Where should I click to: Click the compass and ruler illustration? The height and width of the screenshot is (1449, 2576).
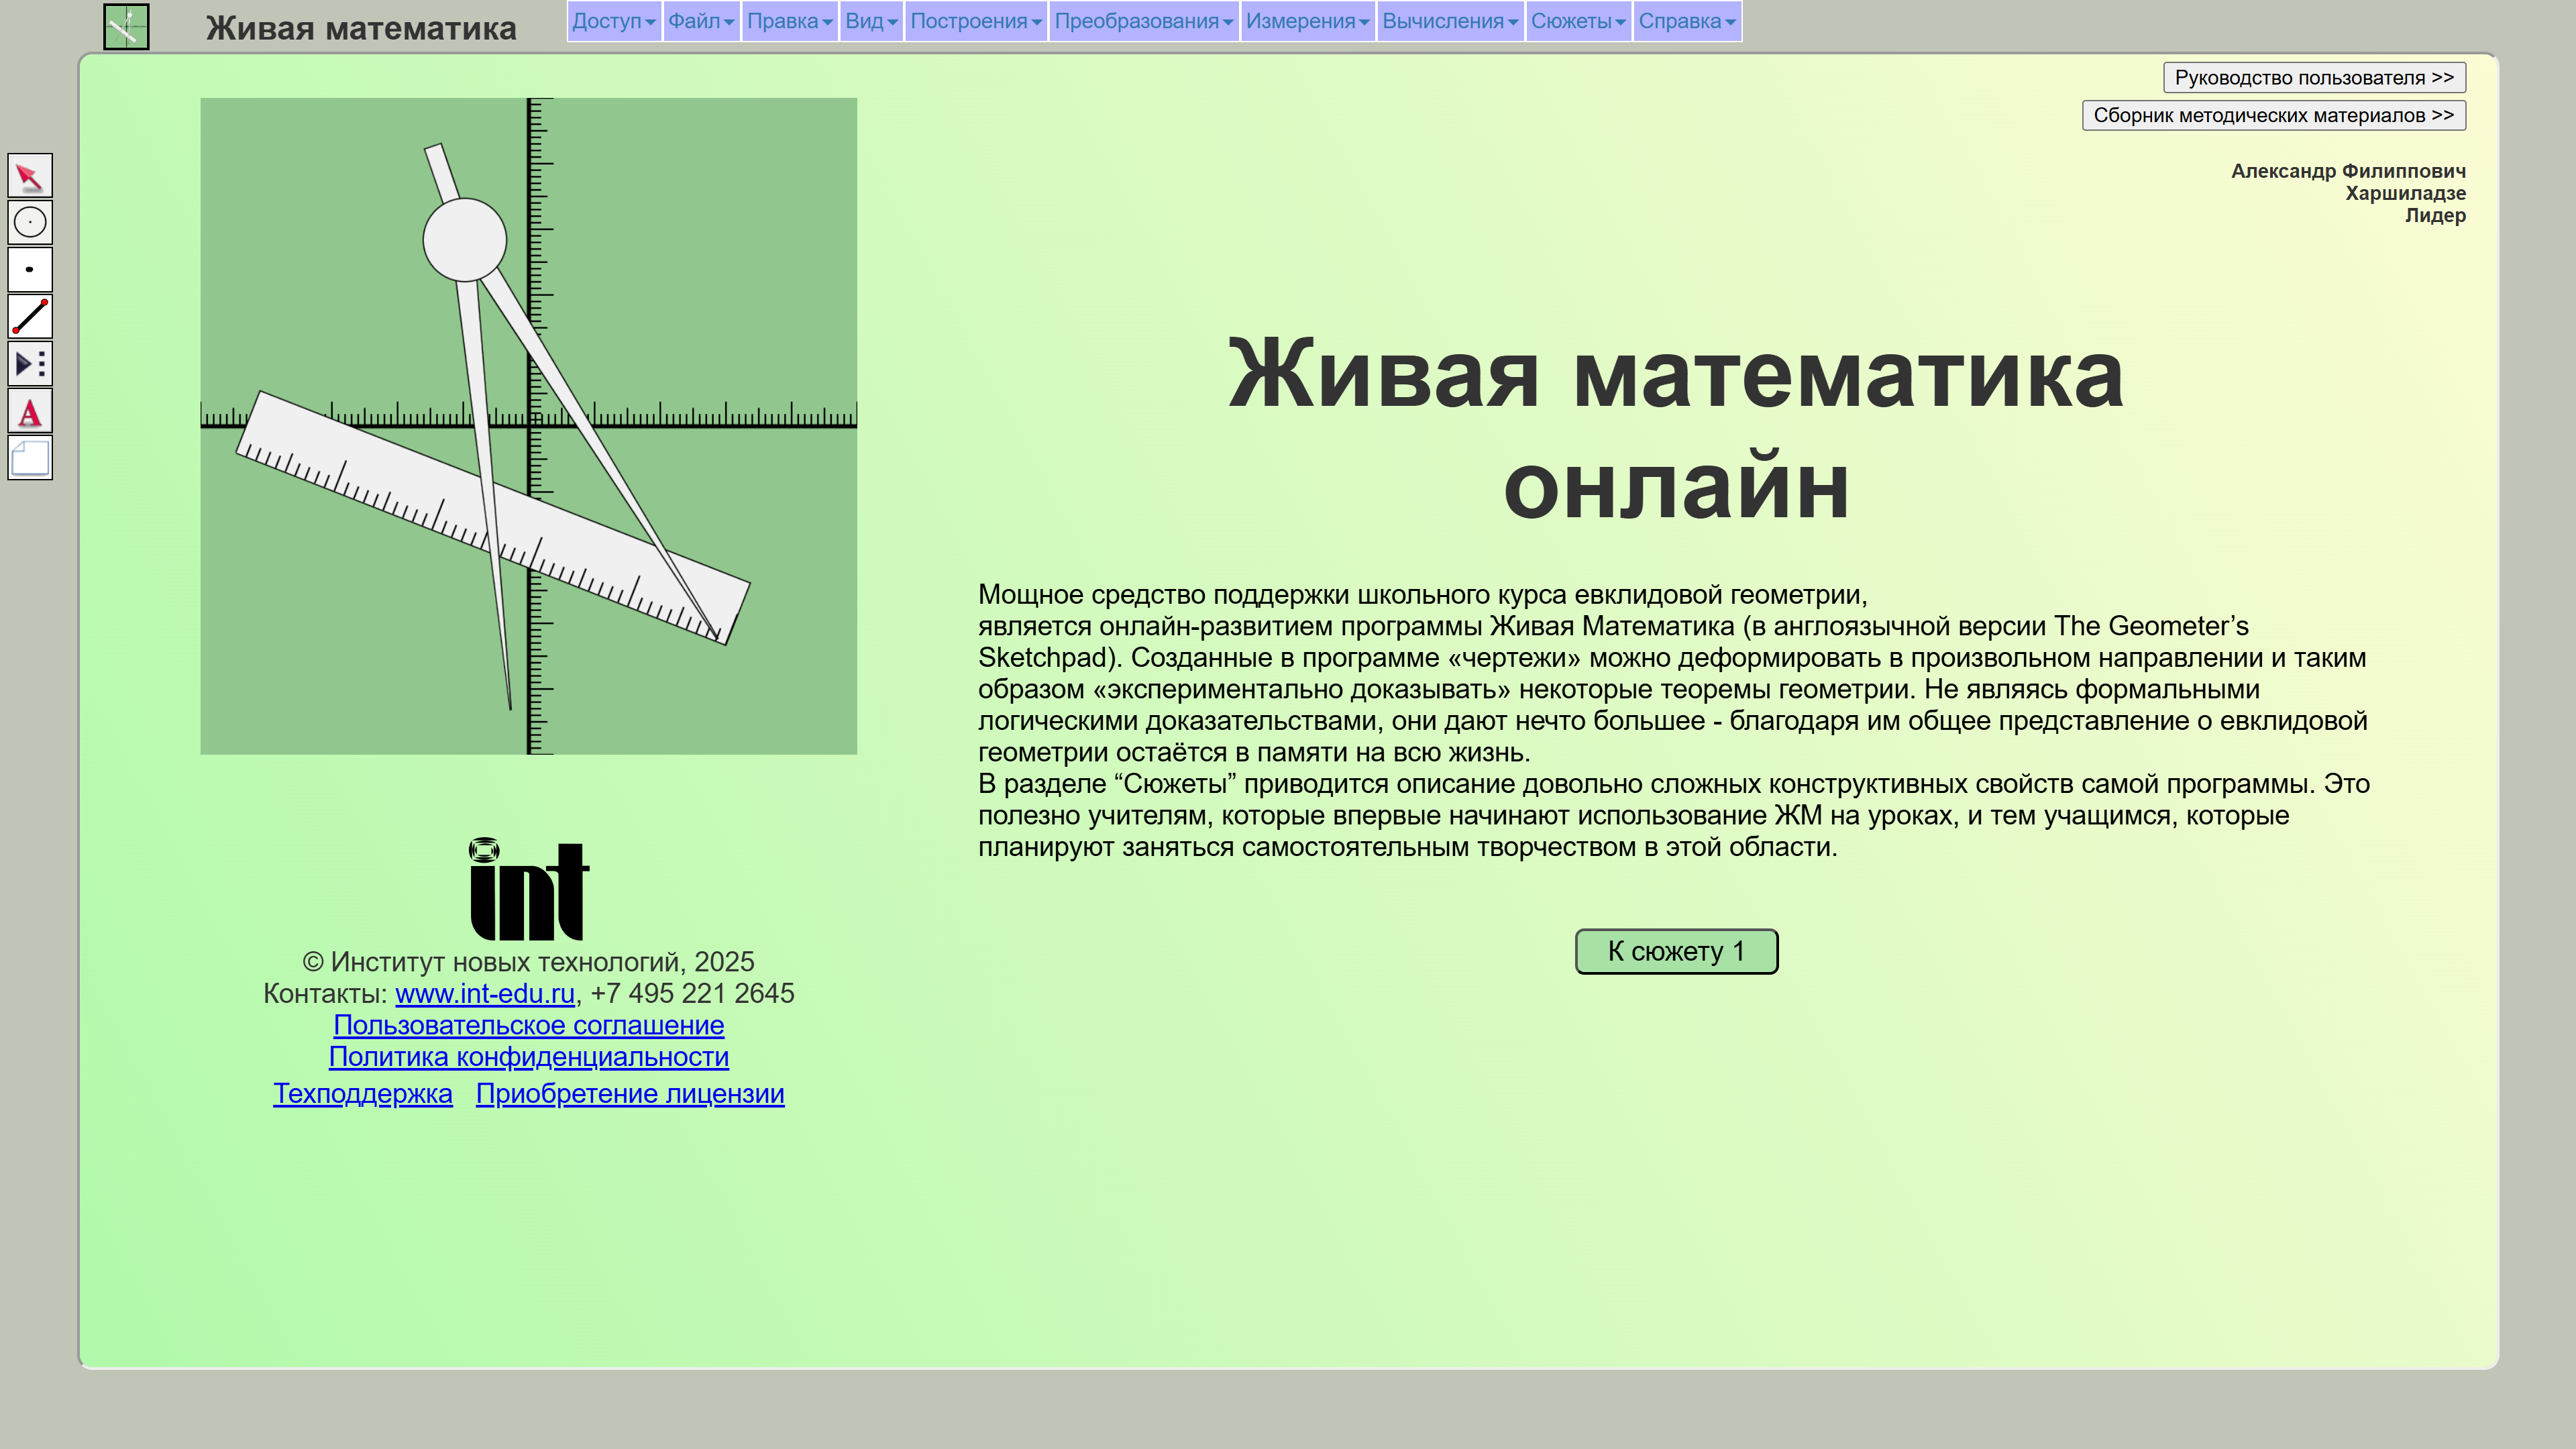(528, 426)
